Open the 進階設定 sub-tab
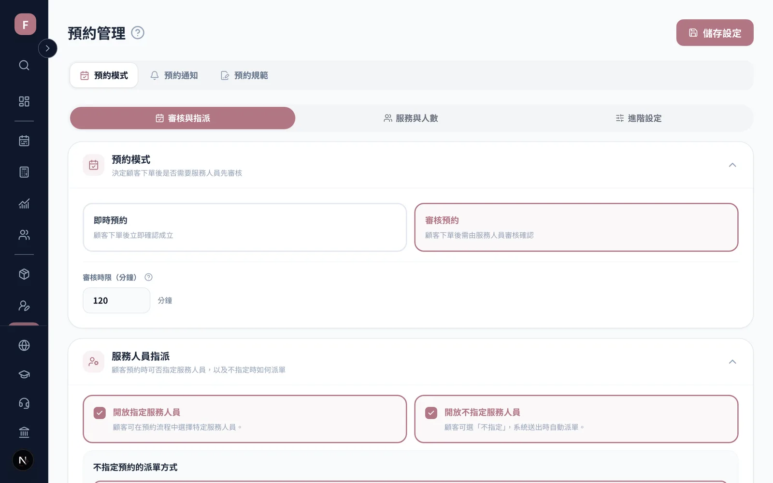 tap(639, 118)
